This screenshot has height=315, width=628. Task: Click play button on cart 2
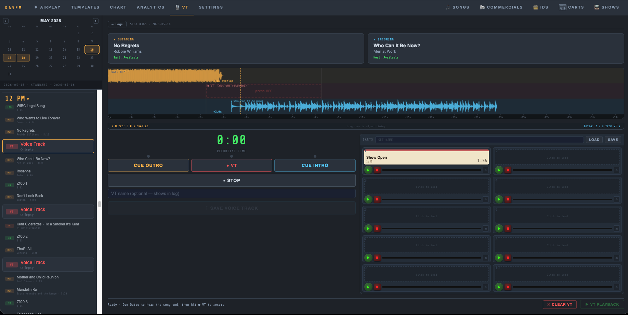tap(499, 170)
